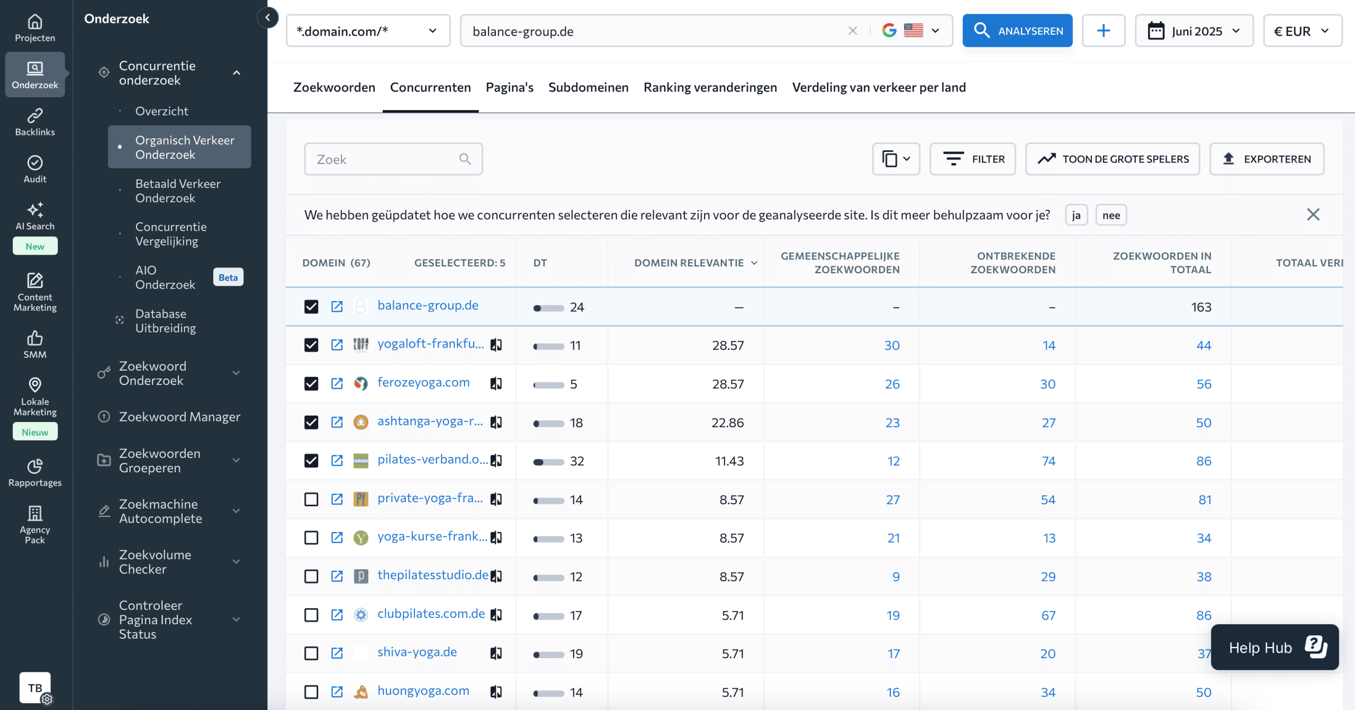The image size is (1355, 710).
Task: Clear the balance-group.de domain field
Action: (853, 31)
